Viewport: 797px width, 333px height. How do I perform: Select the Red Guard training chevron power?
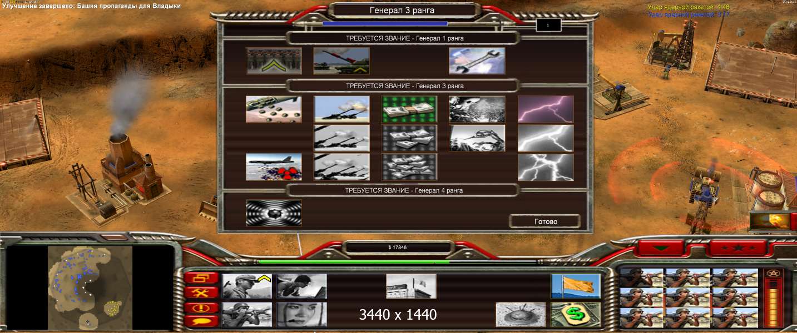click(x=274, y=61)
